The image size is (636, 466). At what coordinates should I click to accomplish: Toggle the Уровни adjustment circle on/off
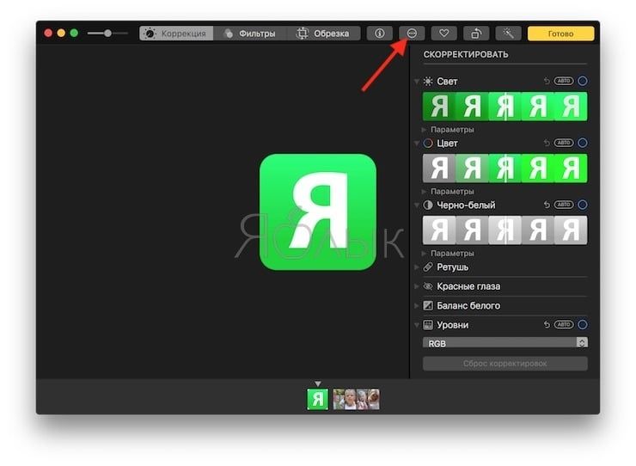point(583,324)
